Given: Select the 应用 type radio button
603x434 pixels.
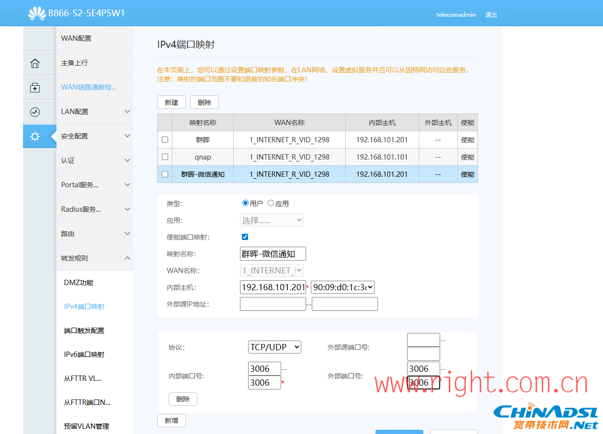Looking at the screenshot, I should point(271,203).
